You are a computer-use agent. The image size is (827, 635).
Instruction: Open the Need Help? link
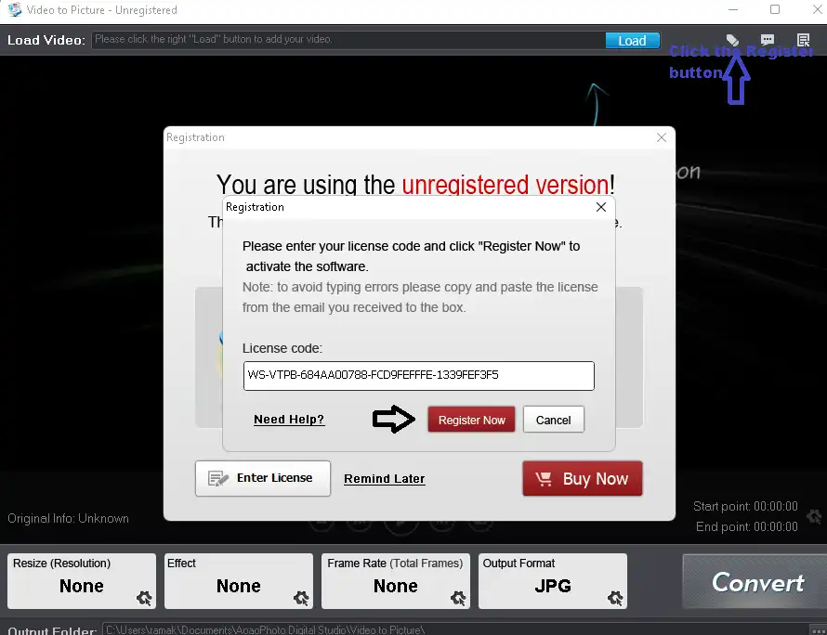pyautogui.click(x=288, y=420)
